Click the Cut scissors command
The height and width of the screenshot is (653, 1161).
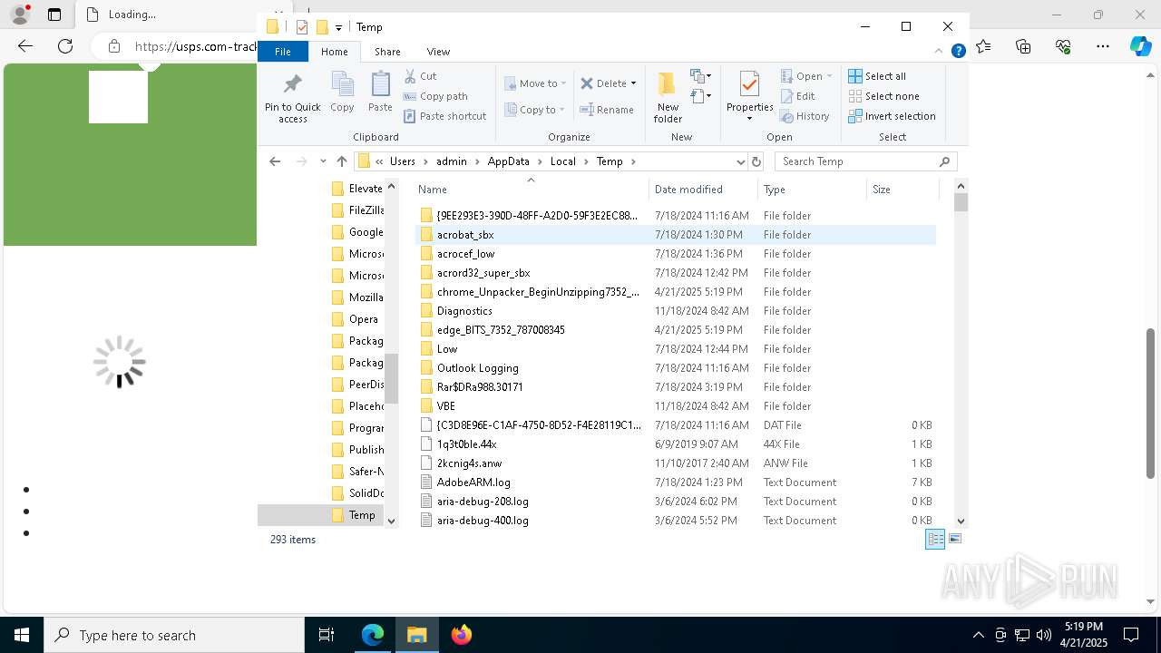pos(420,76)
